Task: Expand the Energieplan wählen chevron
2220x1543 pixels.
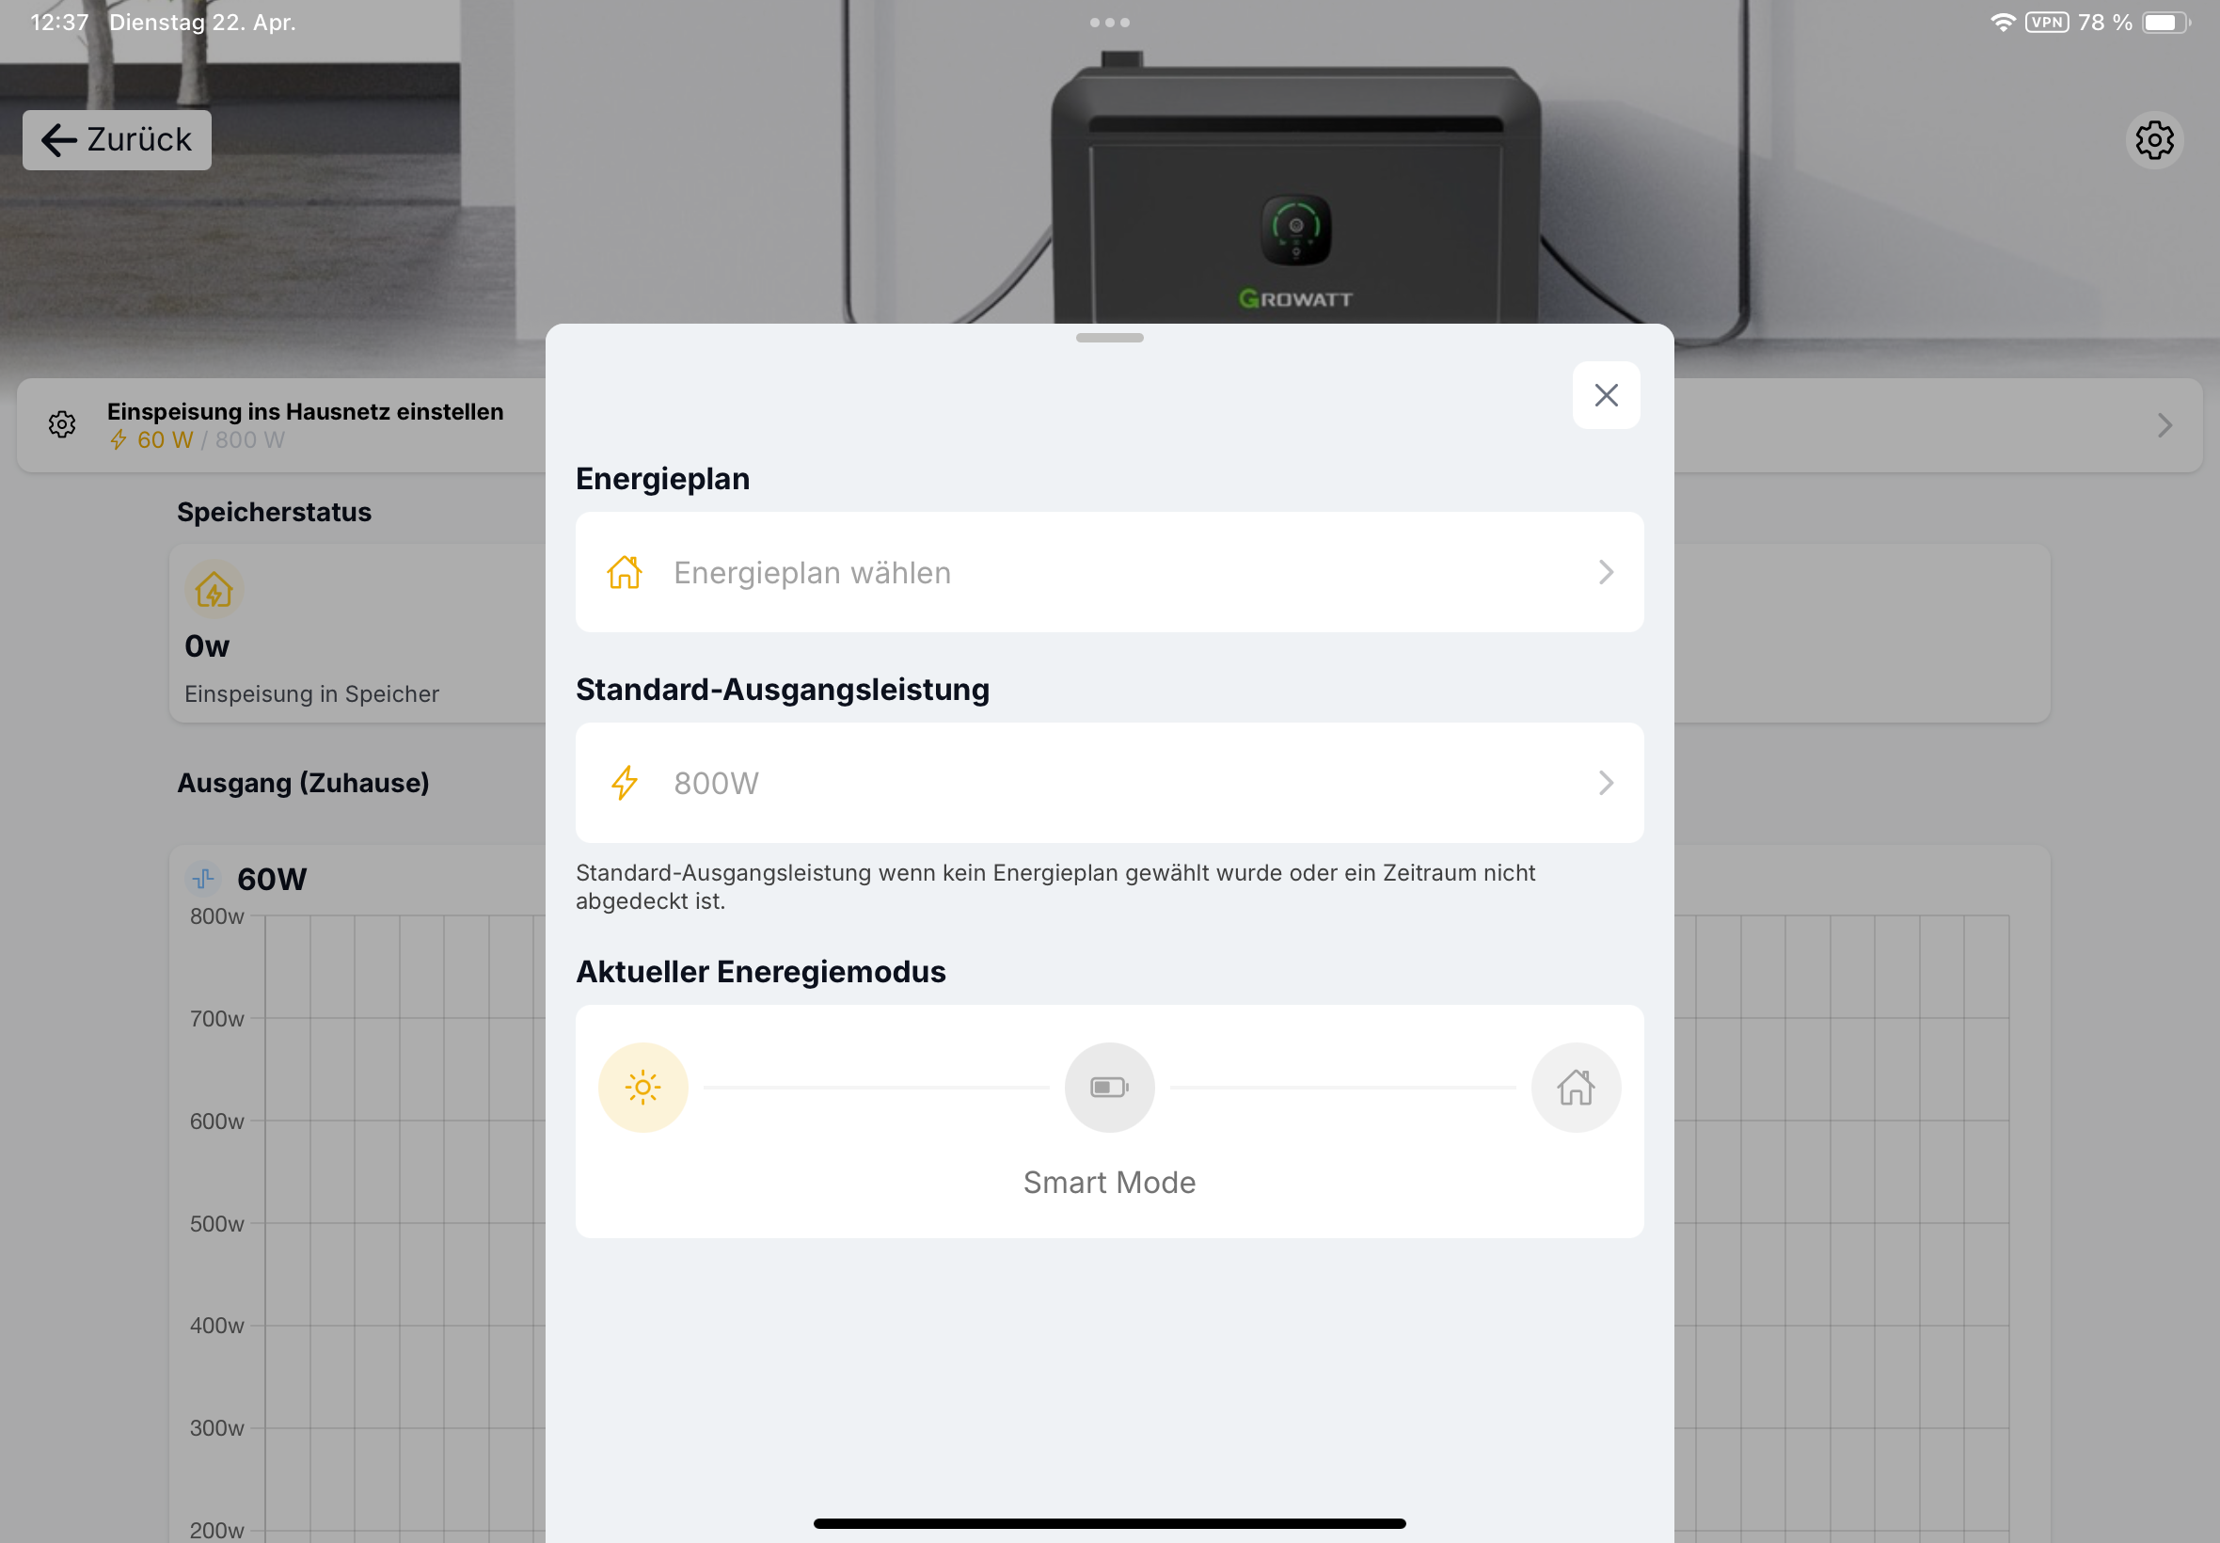Action: [x=1606, y=572]
